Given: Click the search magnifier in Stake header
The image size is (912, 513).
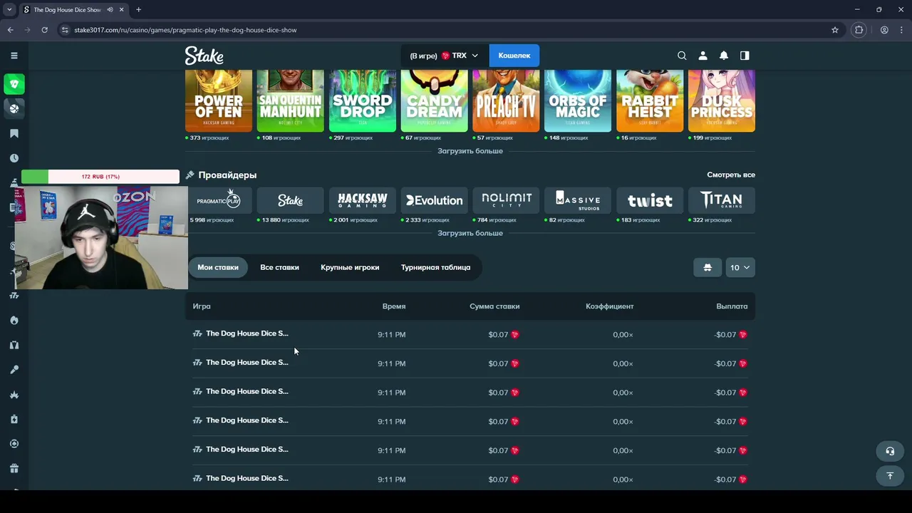Looking at the screenshot, I should pos(682,56).
